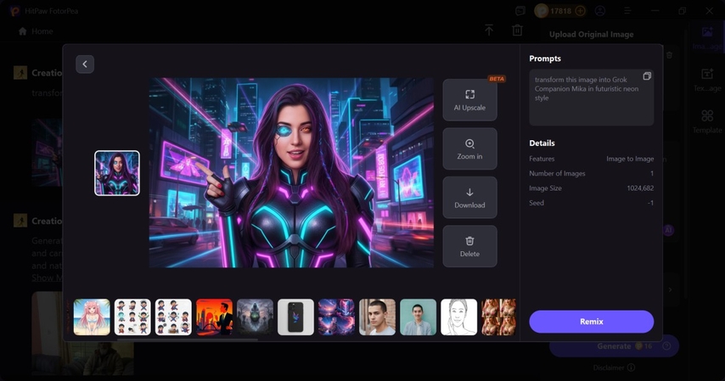Choose the pink-haired anime girl thumbnail
725x381 pixels.
(92, 317)
